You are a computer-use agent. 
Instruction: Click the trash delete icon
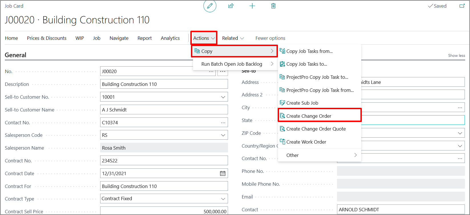273,6
